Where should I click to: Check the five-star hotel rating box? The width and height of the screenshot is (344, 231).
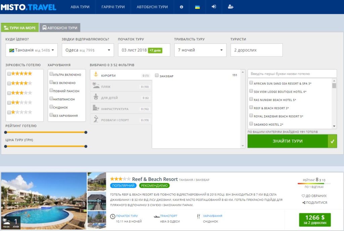tap(9, 74)
